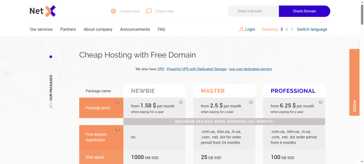The image size is (364, 164).
Task: Click the NetX logo
Action: click(x=43, y=11)
